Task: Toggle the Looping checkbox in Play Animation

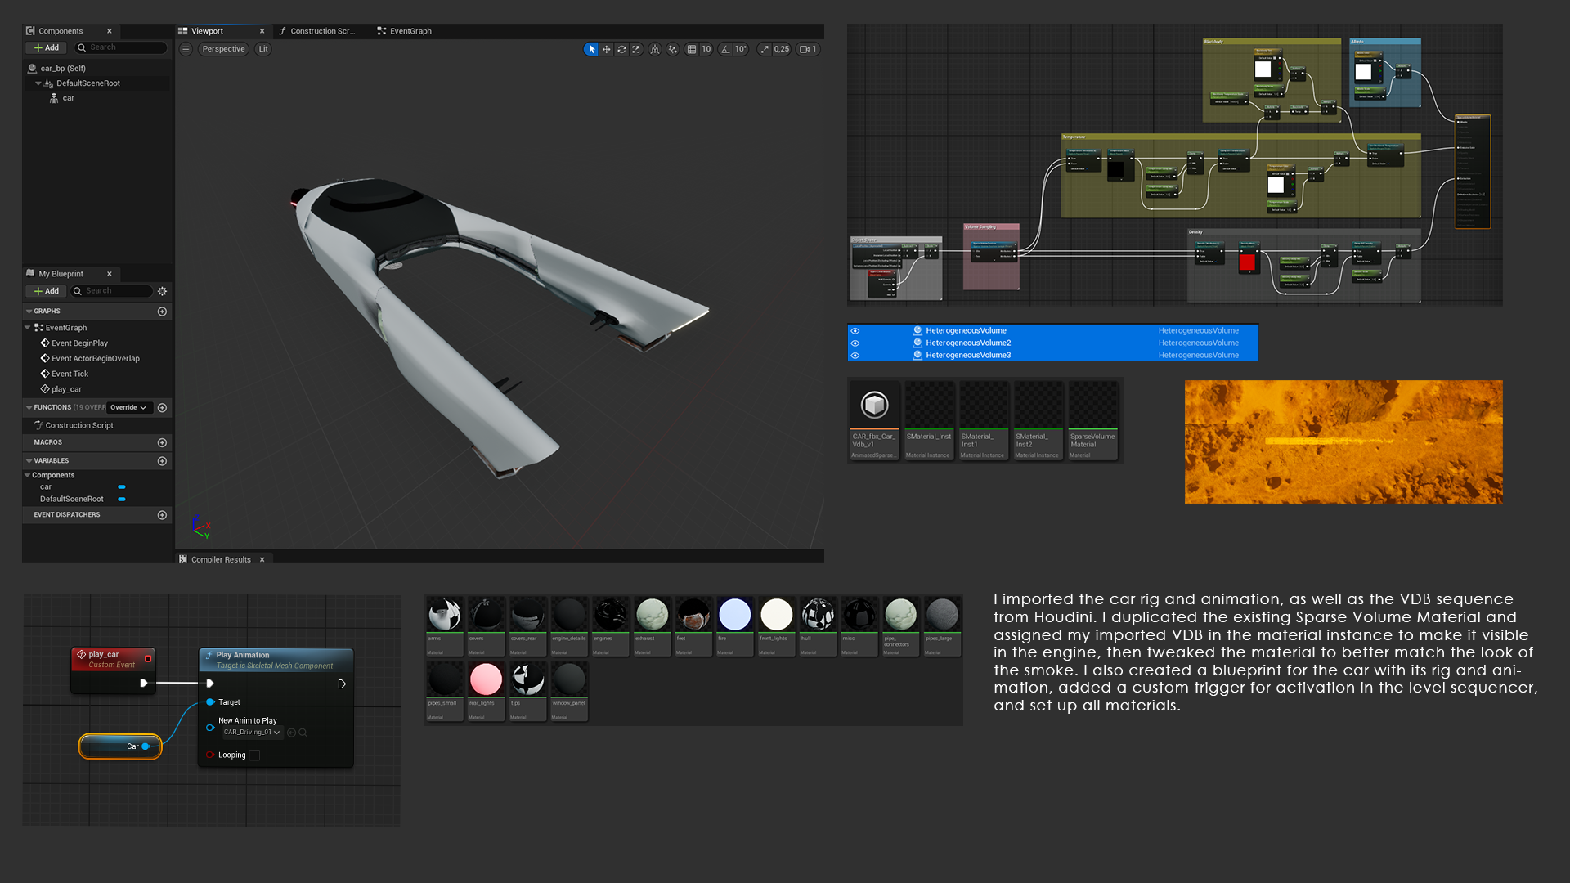Action: pos(254,755)
